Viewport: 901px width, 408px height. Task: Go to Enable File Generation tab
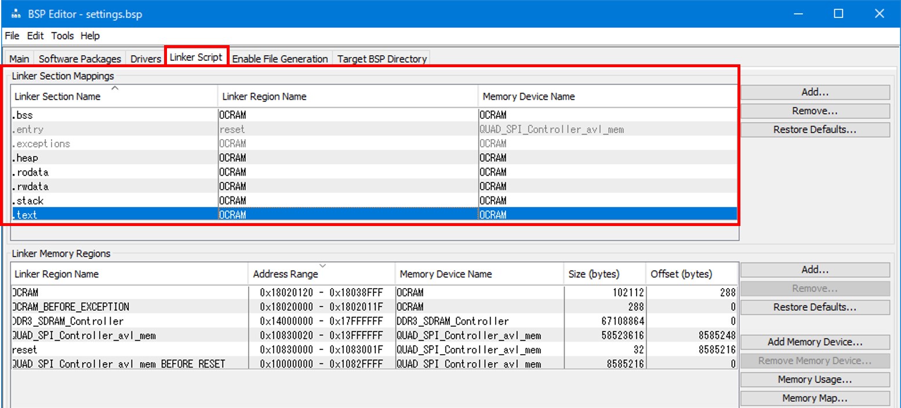pos(280,59)
